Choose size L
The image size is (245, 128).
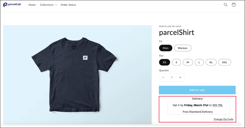coord(199,62)
